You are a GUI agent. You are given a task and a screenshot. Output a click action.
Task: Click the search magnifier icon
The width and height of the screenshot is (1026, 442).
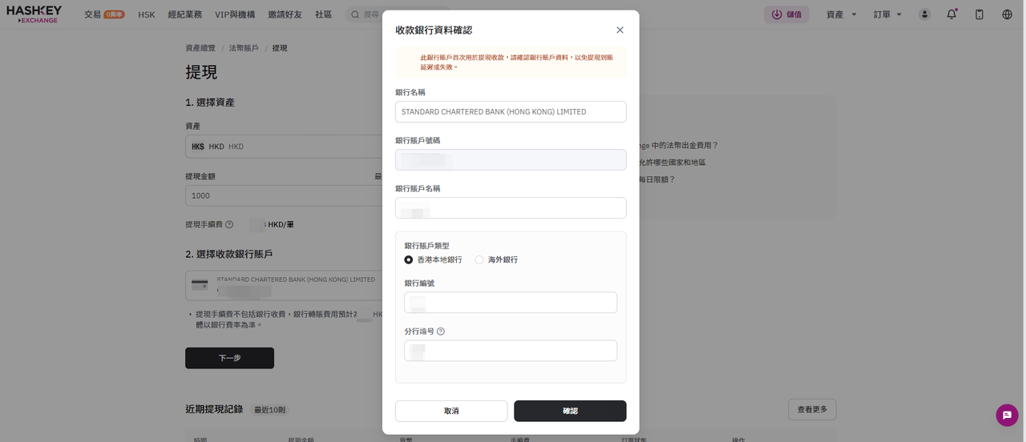point(355,14)
